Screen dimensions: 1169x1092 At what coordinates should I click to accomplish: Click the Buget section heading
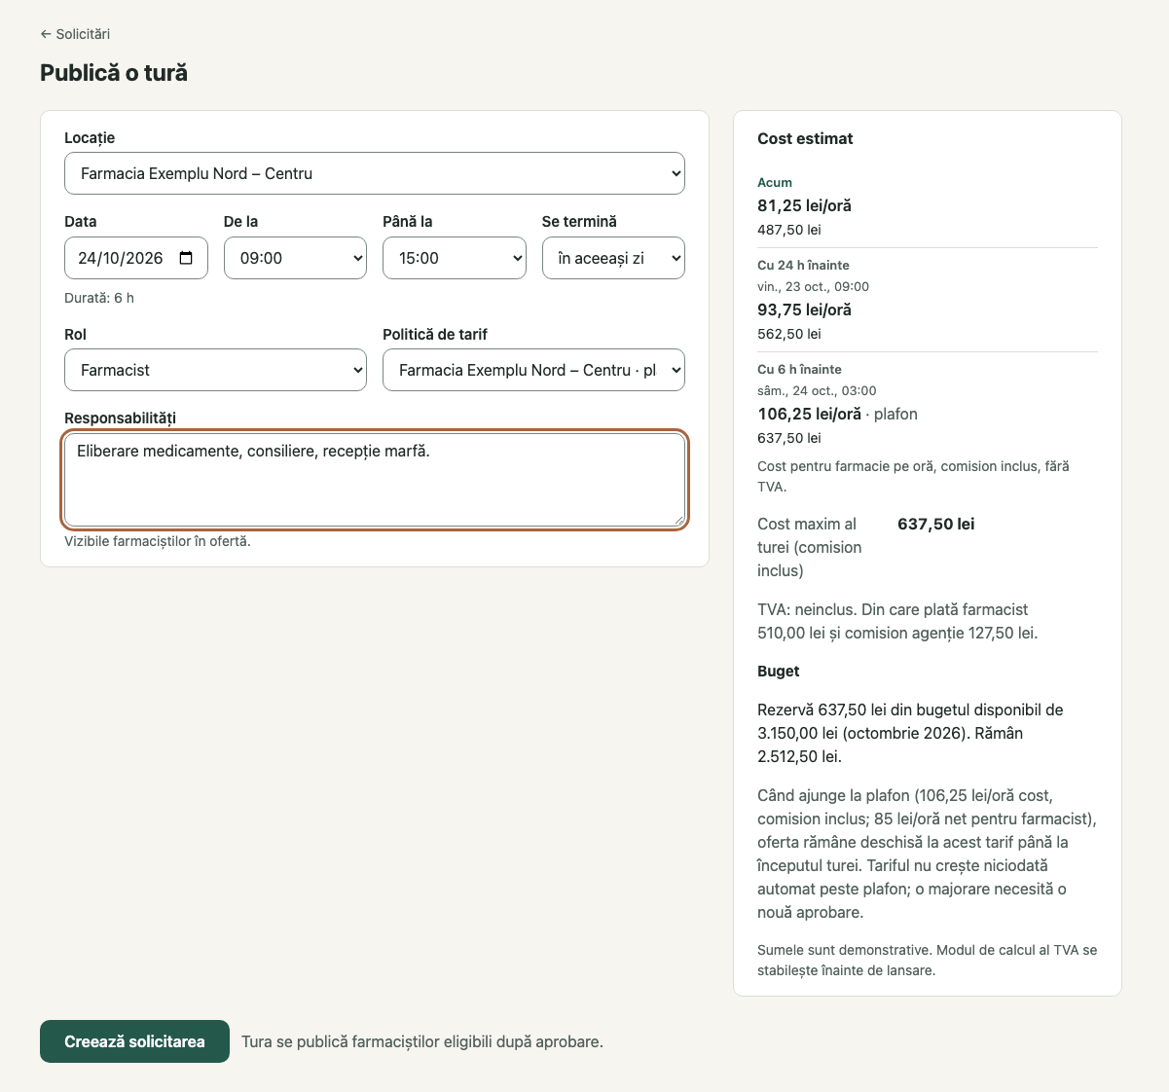point(779,672)
